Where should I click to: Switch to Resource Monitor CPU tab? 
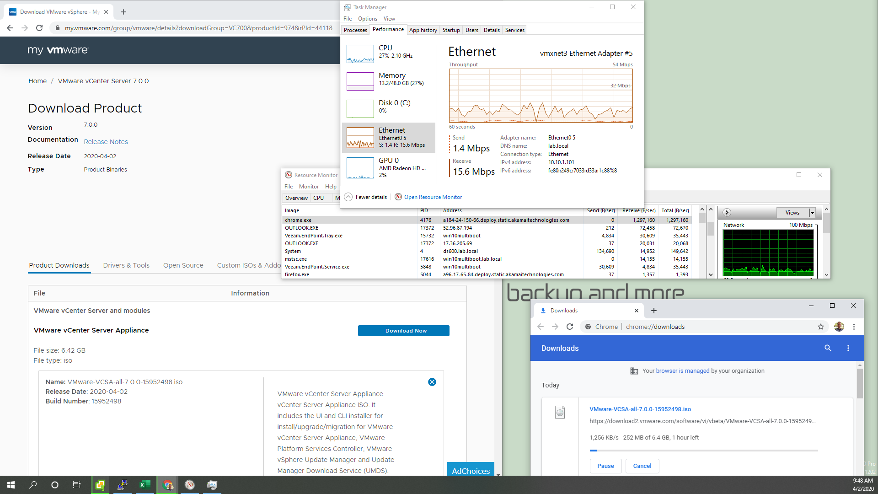point(318,198)
